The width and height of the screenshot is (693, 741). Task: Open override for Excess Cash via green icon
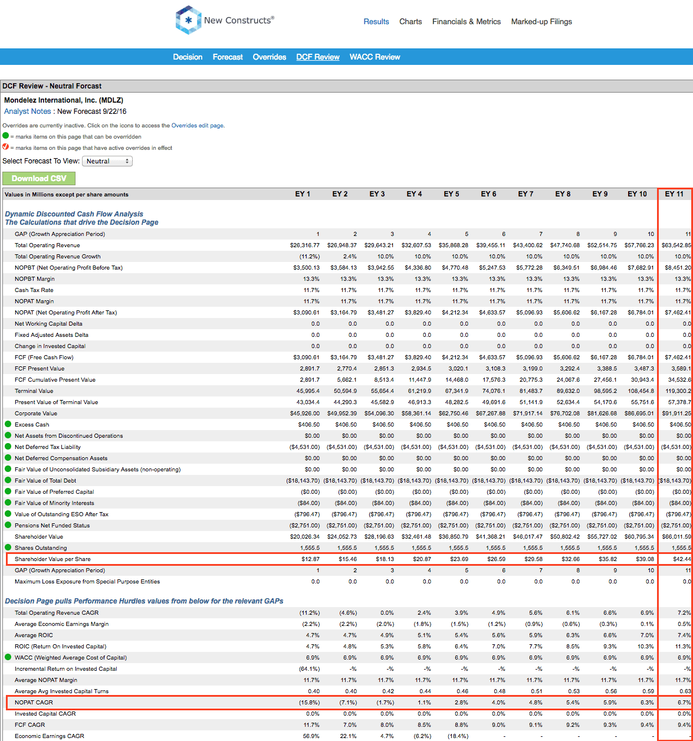8,424
